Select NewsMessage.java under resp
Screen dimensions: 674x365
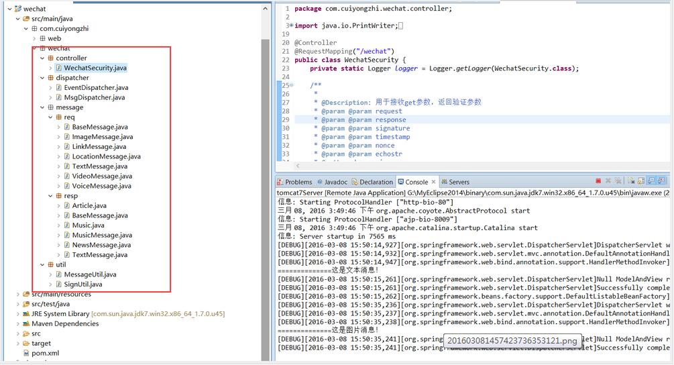point(101,245)
